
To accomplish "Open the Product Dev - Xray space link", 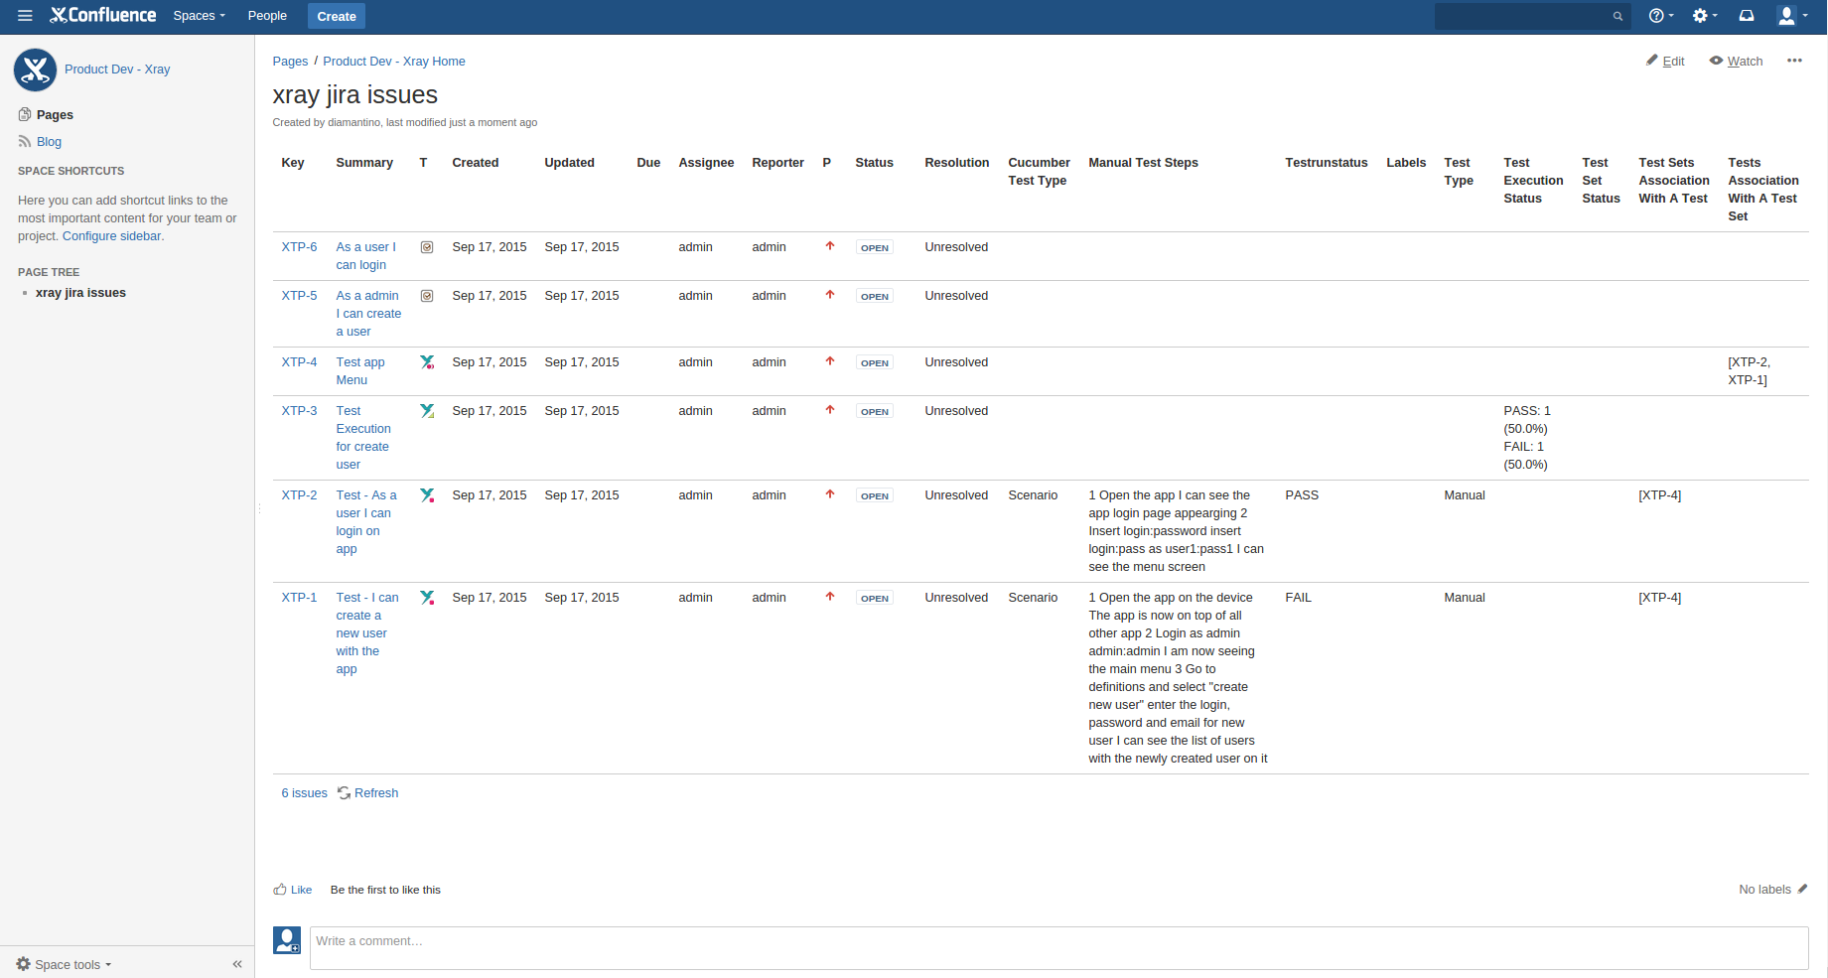I will click(x=117, y=70).
